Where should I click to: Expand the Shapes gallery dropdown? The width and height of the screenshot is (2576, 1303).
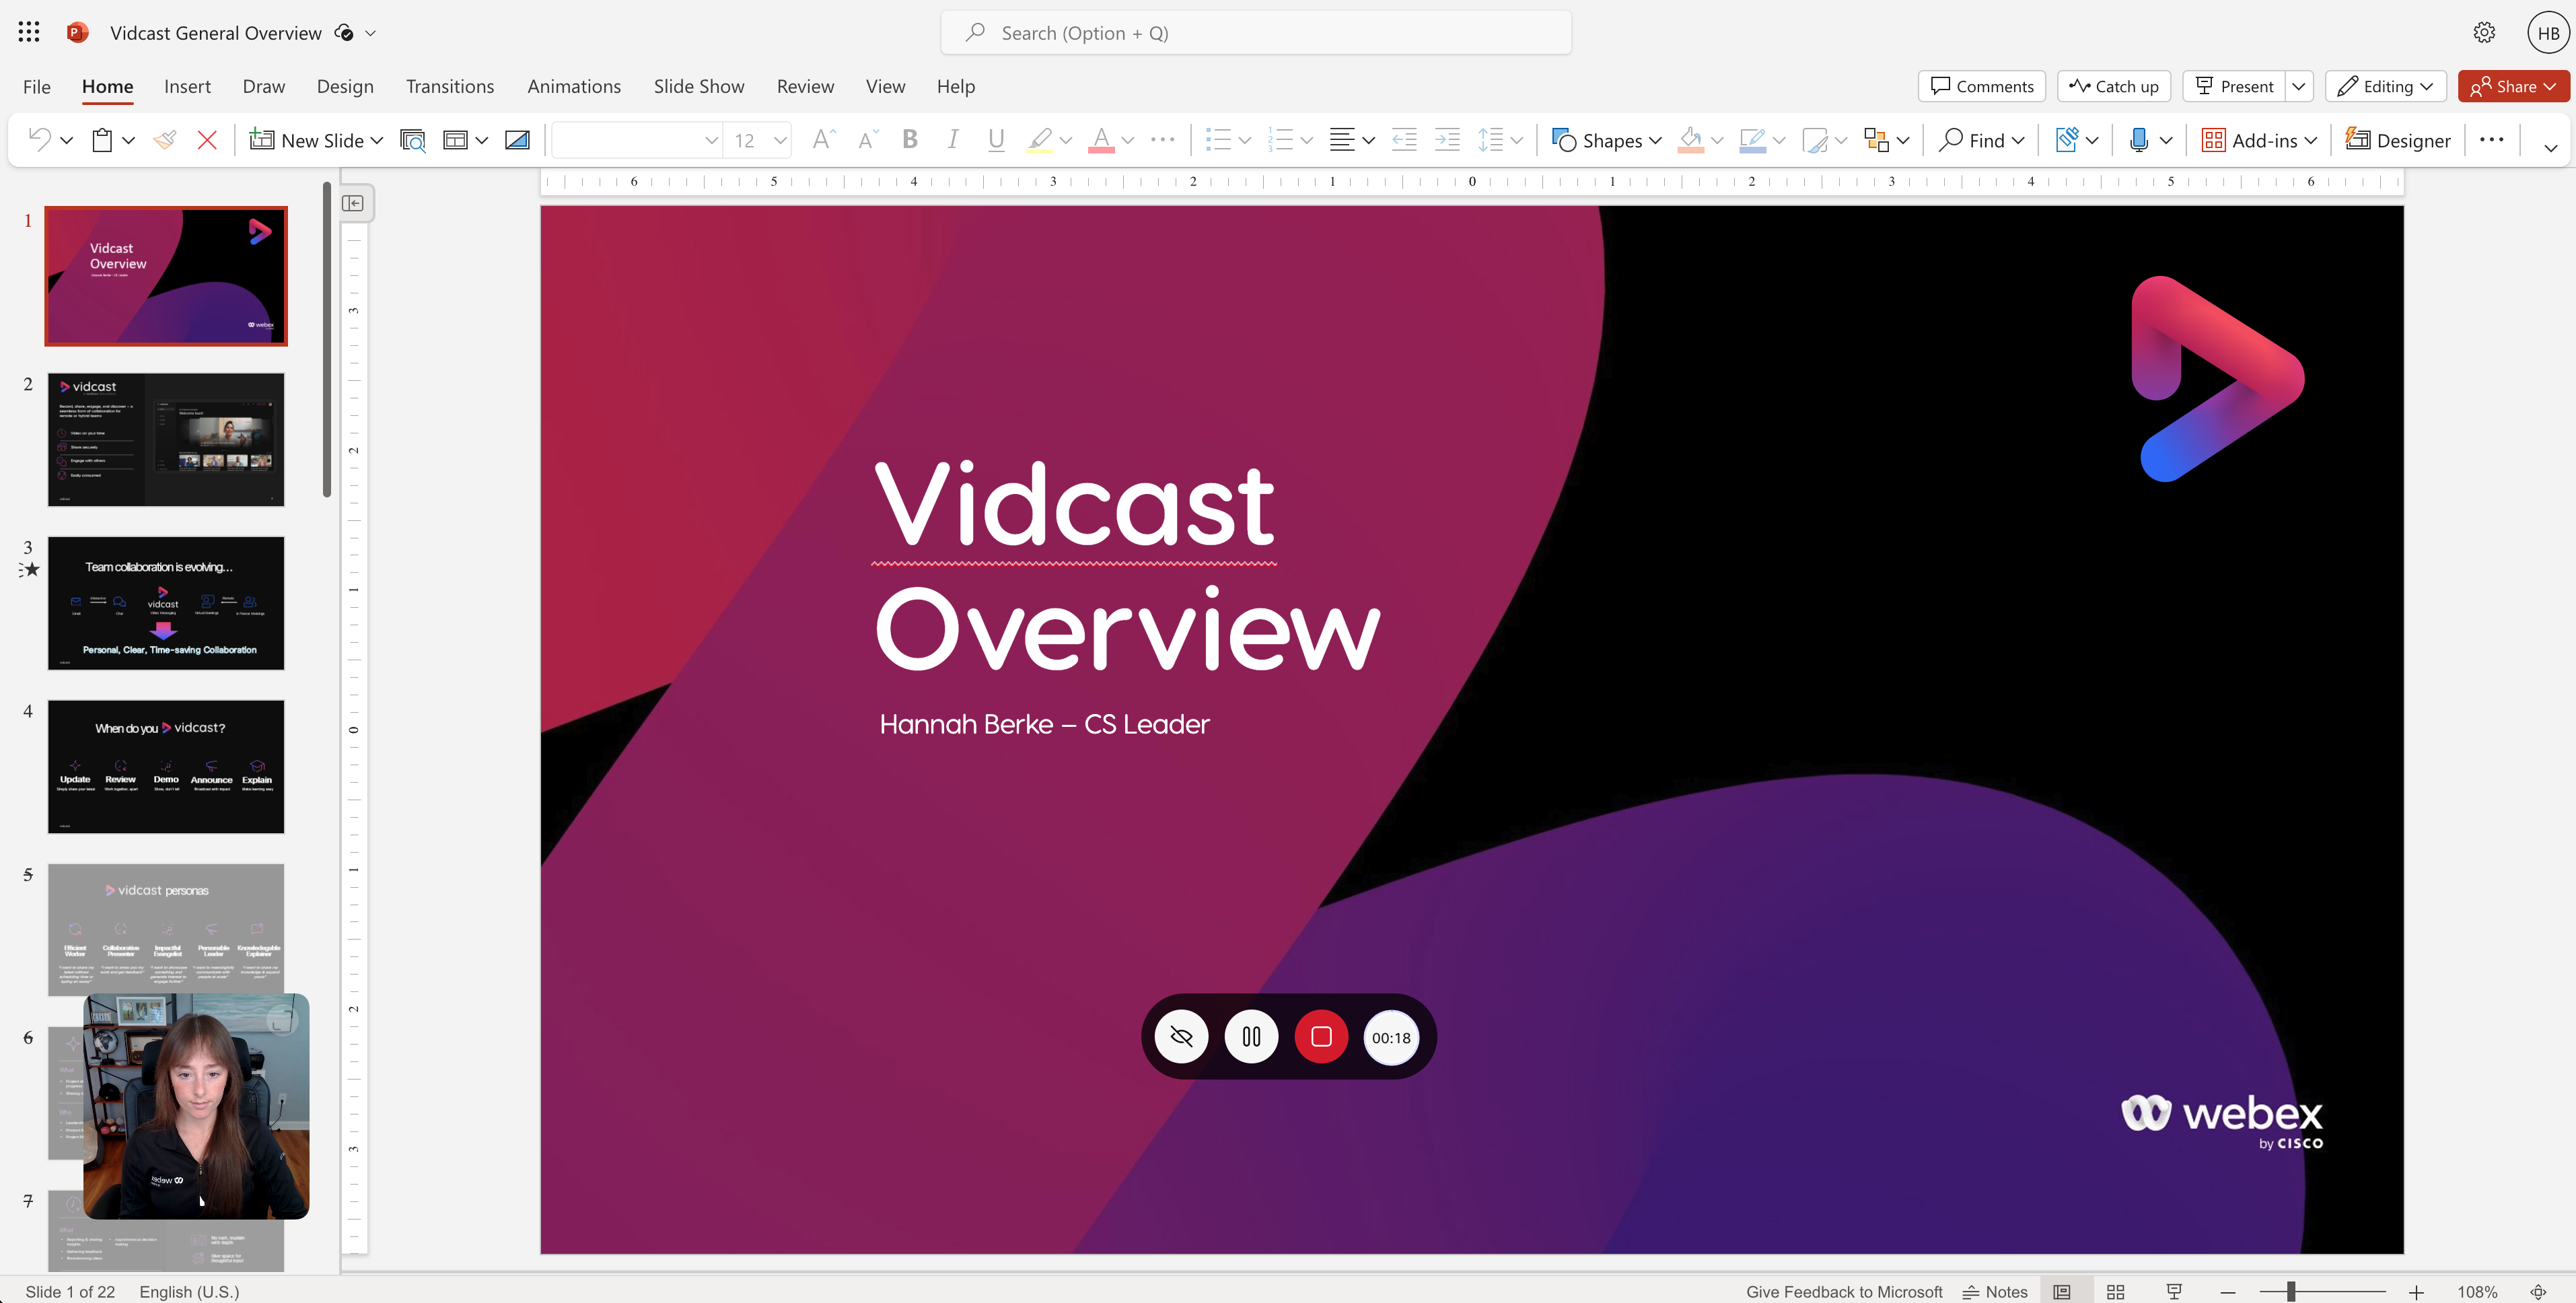pos(1656,140)
